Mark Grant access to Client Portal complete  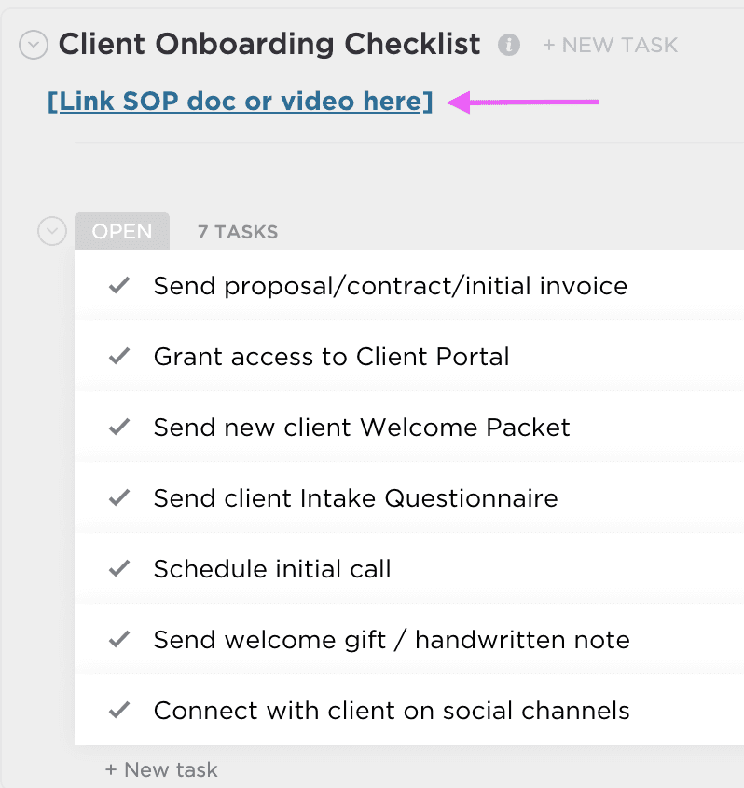point(118,356)
